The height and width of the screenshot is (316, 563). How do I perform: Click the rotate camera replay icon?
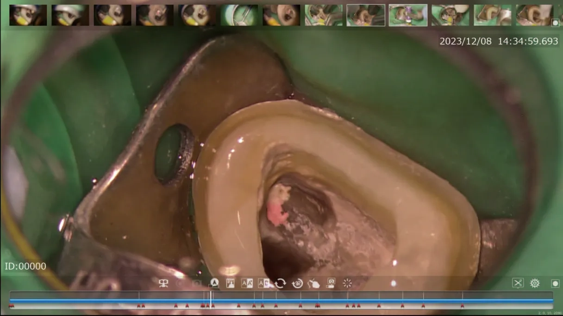tap(297, 283)
